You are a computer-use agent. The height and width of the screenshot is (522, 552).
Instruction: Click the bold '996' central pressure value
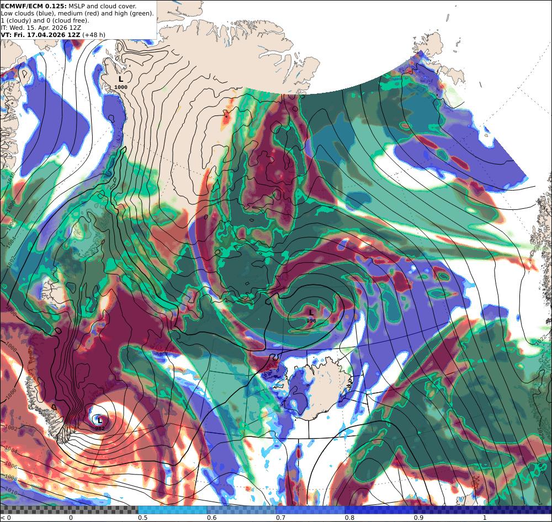[311, 321]
